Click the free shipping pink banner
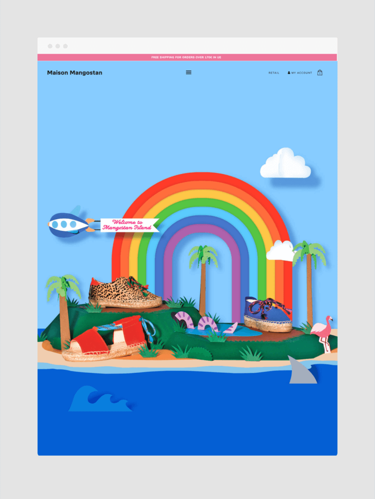This screenshot has height=499, width=375. (187, 58)
